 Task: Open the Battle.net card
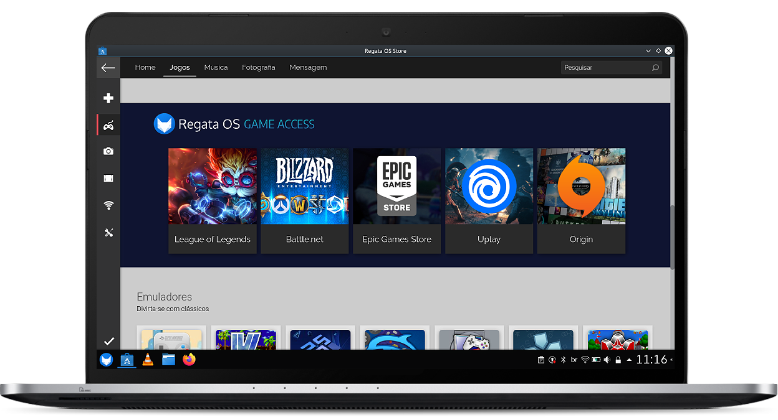click(x=305, y=200)
